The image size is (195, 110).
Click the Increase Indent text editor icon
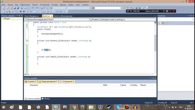click(24, 12)
